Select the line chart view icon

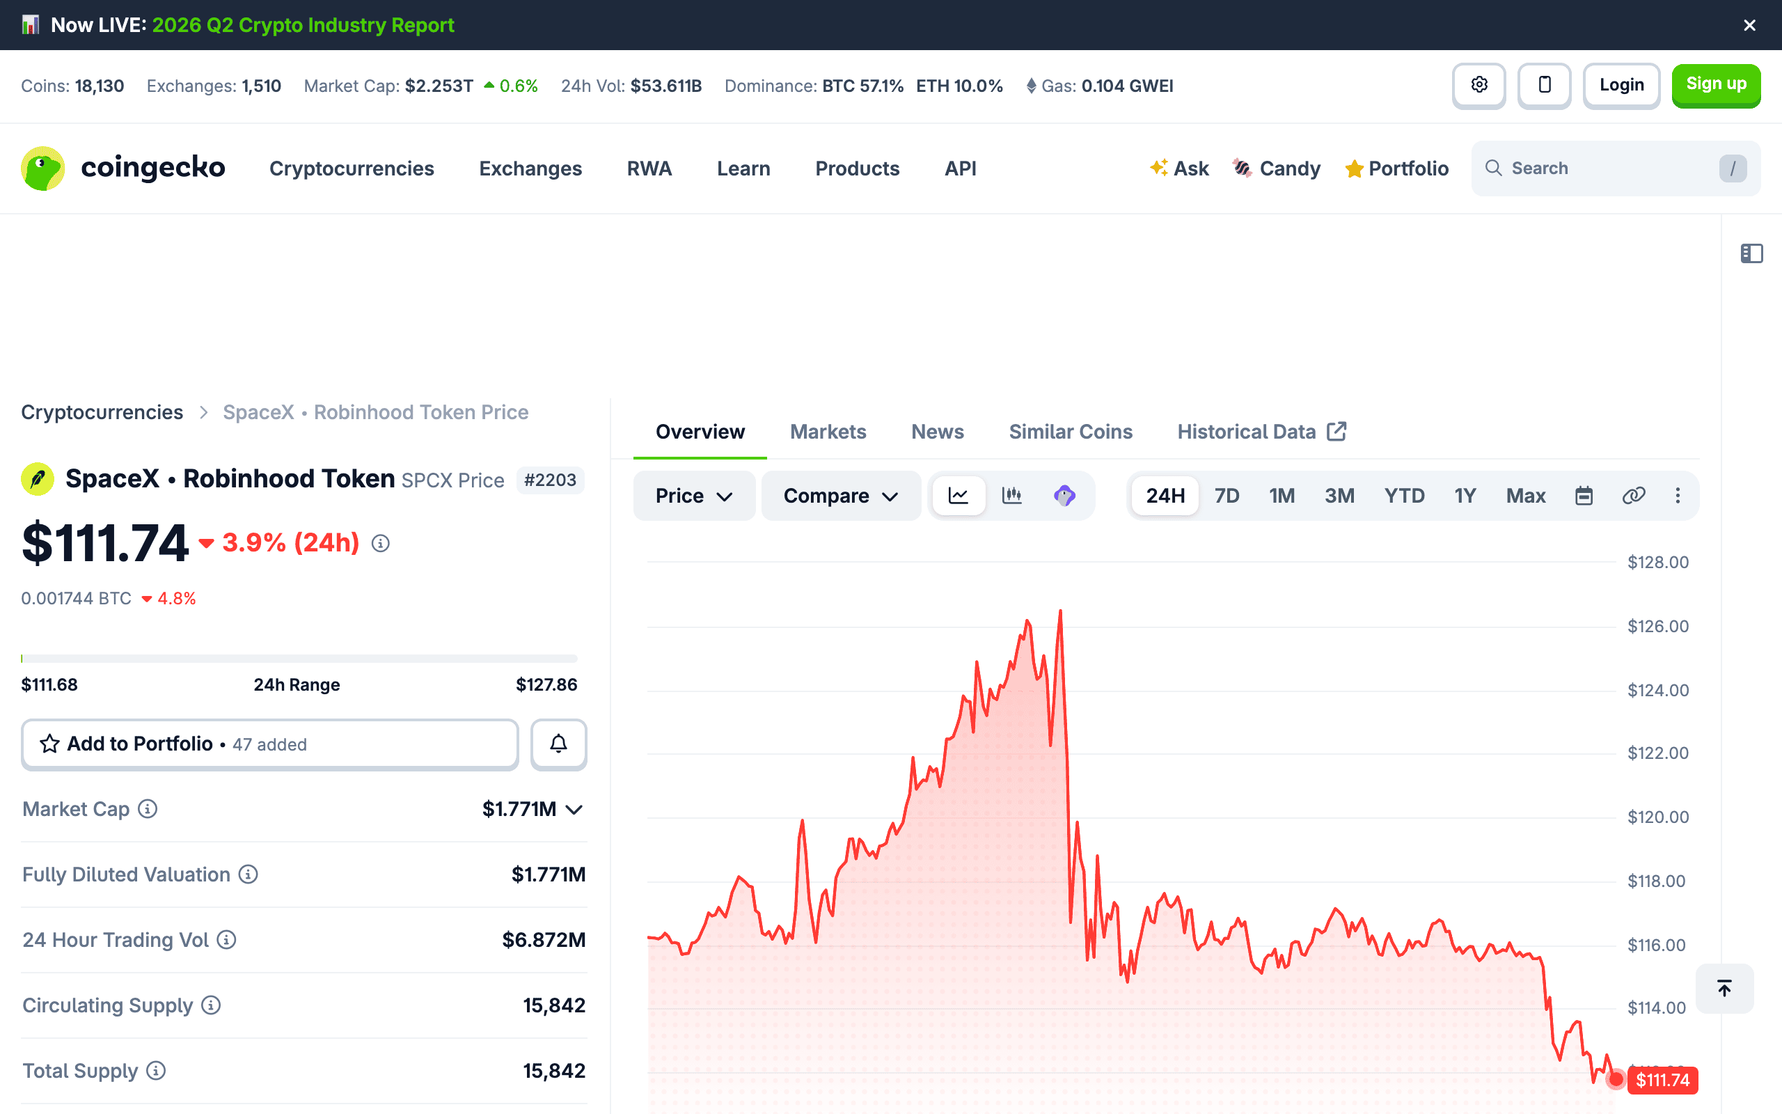958,496
